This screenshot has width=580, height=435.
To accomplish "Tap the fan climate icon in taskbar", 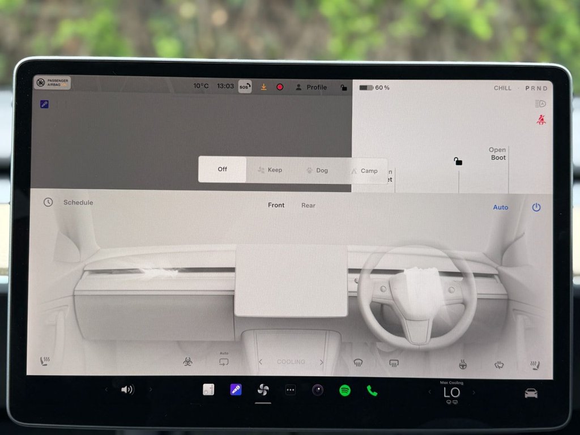I will [x=262, y=390].
